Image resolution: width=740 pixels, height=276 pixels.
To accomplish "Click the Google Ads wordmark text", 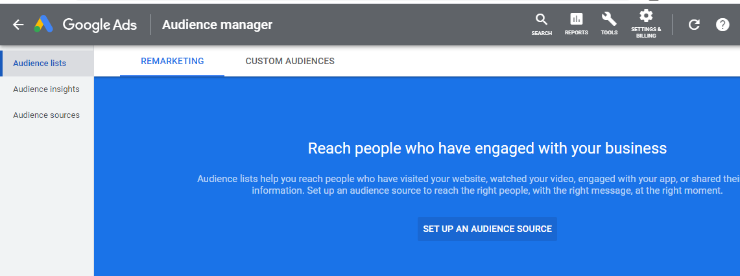I will tap(100, 25).
